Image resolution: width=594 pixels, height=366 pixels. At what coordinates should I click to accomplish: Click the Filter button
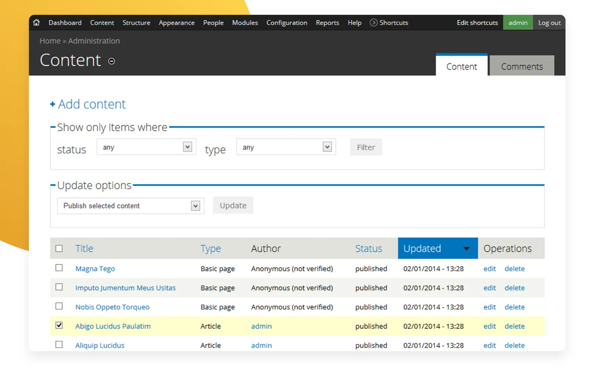click(366, 147)
